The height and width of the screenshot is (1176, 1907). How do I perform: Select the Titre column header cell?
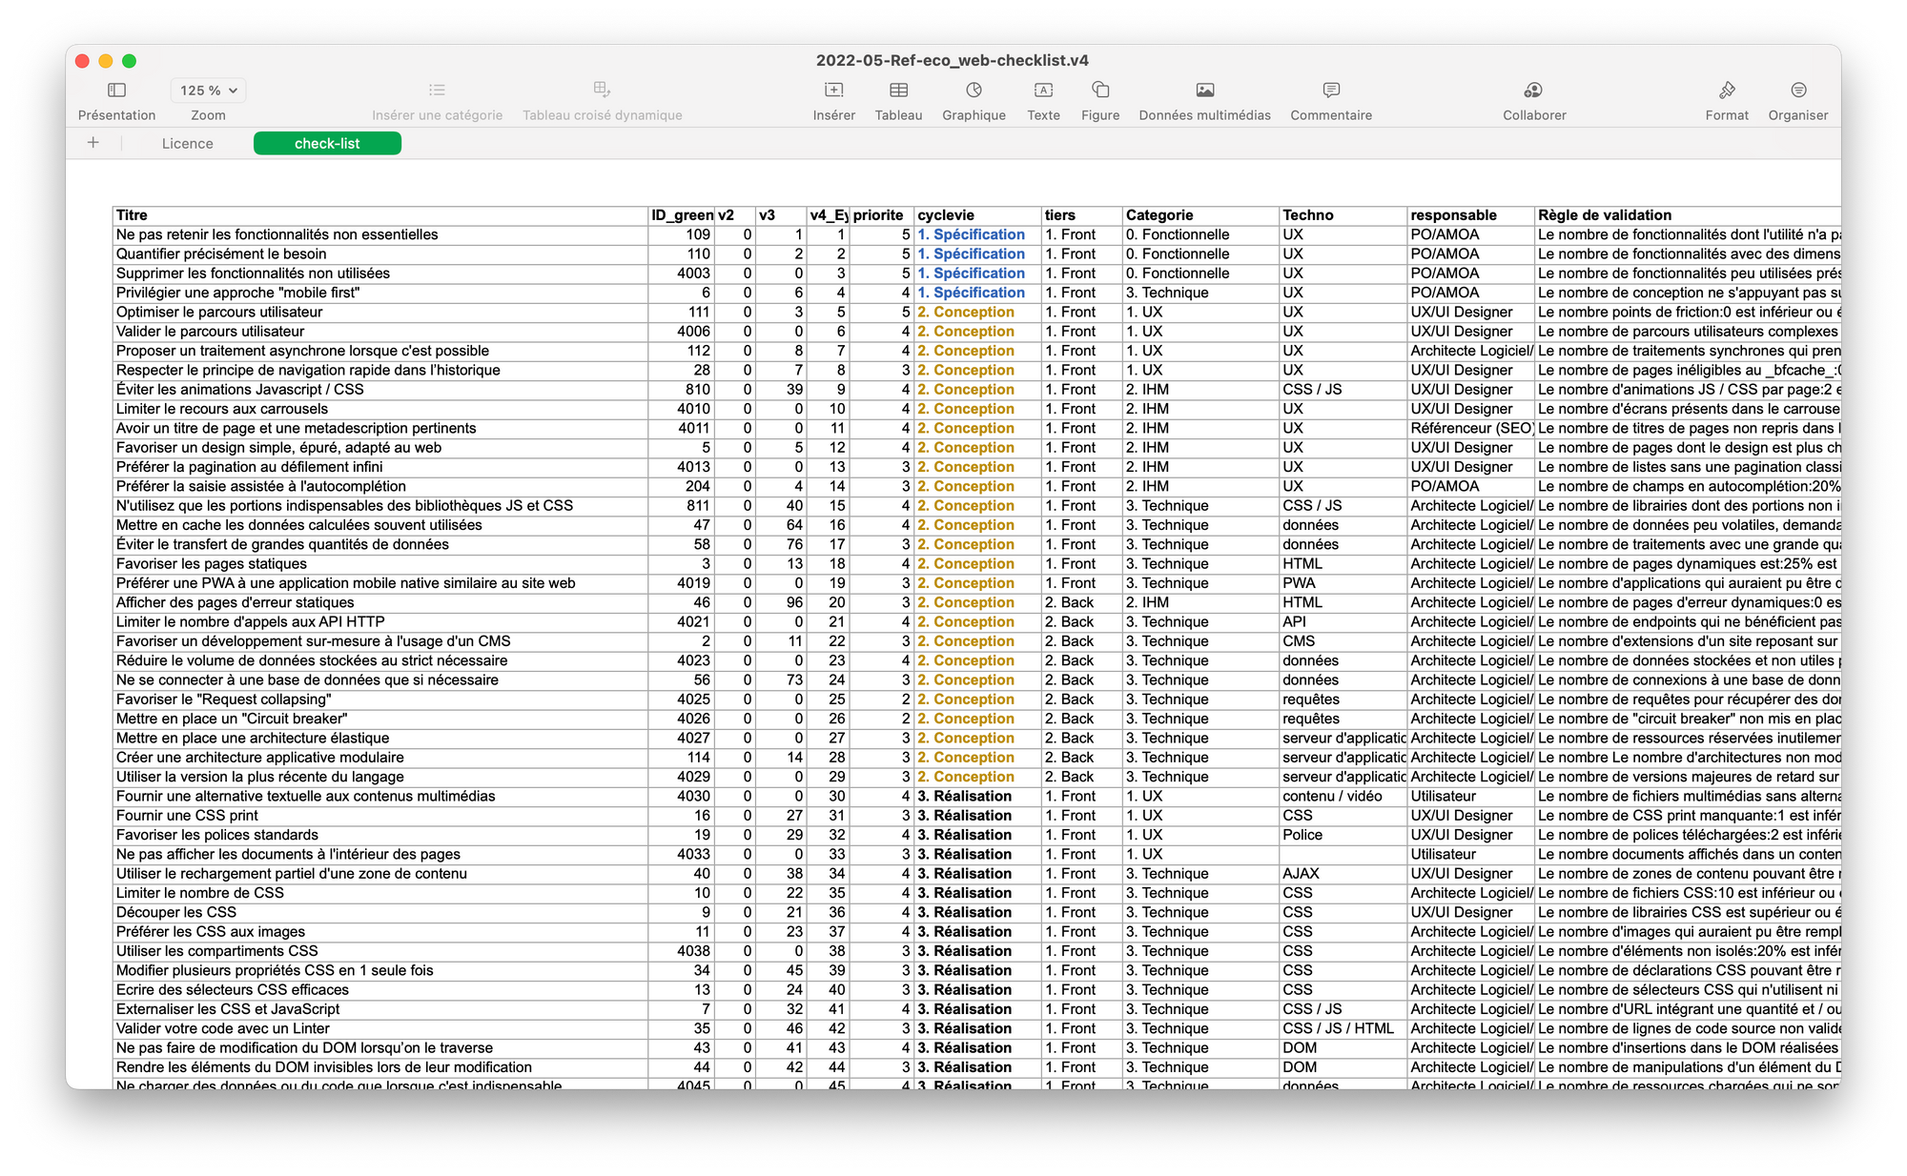380,215
